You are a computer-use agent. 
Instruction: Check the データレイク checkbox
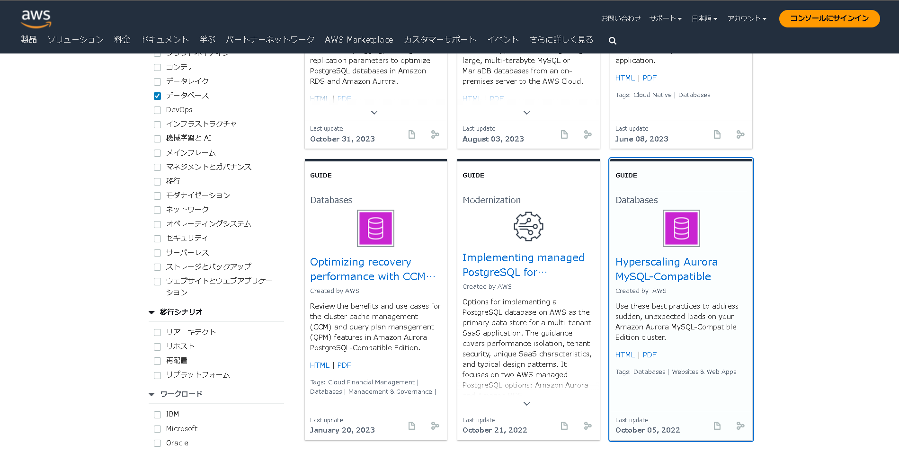pyautogui.click(x=157, y=82)
